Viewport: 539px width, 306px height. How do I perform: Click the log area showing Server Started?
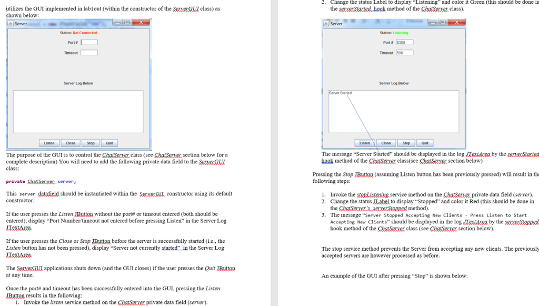click(395, 111)
